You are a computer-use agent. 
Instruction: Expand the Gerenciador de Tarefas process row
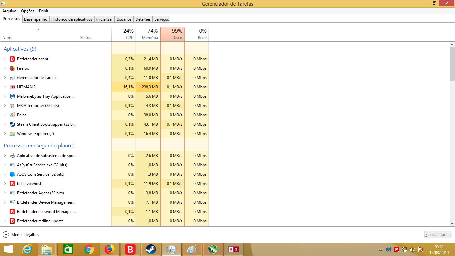[x=5, y=78]
